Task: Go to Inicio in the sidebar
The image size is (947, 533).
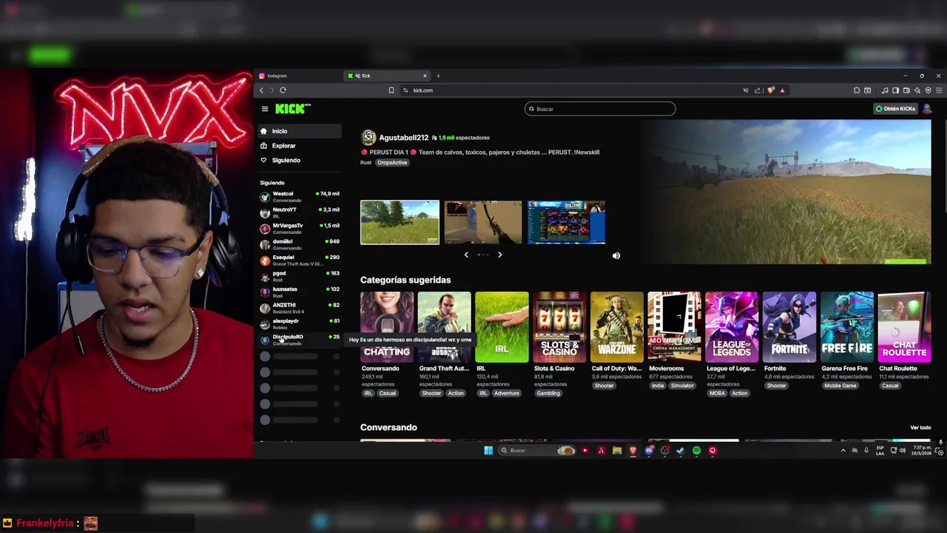Action: (300, 131)
